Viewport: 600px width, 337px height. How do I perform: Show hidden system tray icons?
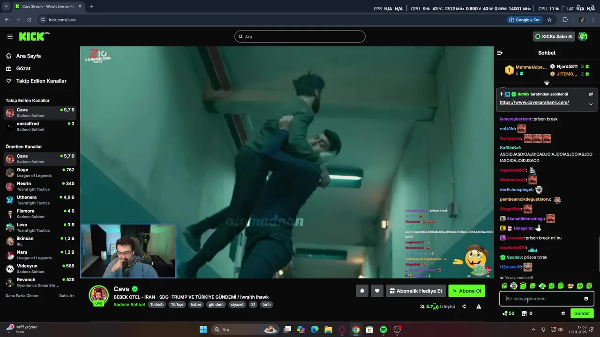click(533, 330)
